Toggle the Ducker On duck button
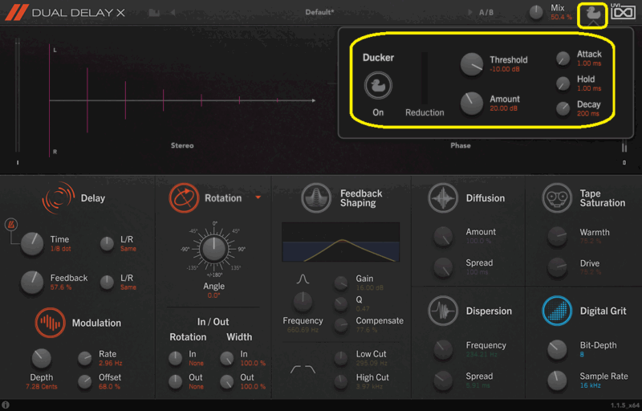 [378, 86]
